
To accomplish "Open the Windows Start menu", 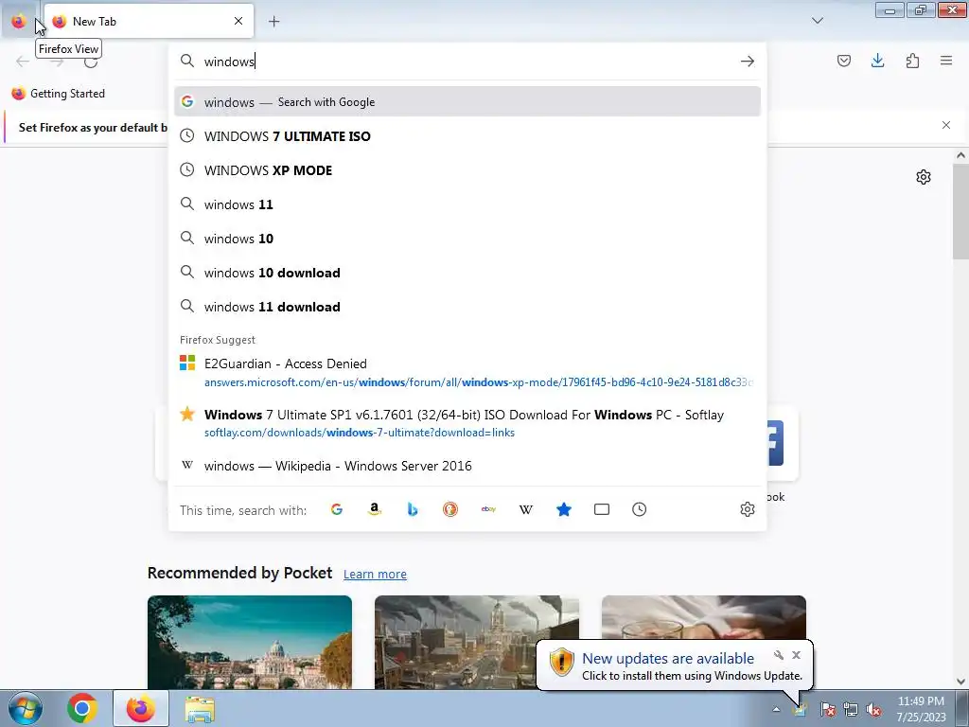I will [26, 708].
